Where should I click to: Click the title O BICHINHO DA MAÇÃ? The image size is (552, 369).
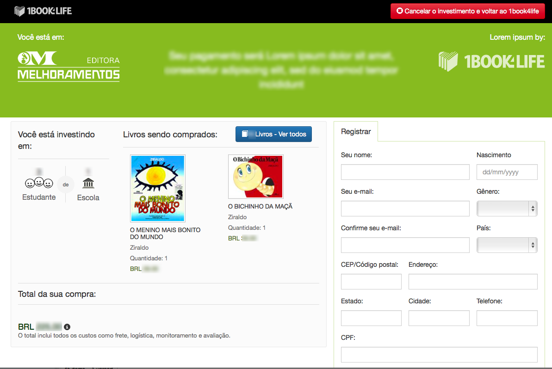click(260, 207)
